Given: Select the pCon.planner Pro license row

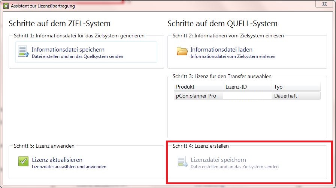Looking at the screenshot, I should pos(247,96).
